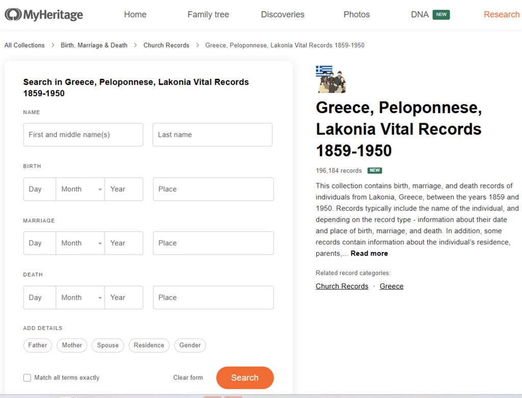Viewport: 522px width, 398px height.
Task: Expand description with Read more
Action: [369, 253]
